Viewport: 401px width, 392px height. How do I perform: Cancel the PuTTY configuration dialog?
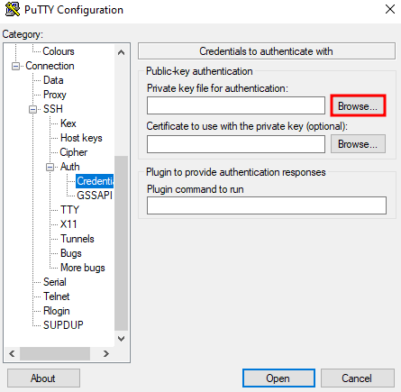coord(358,378)
